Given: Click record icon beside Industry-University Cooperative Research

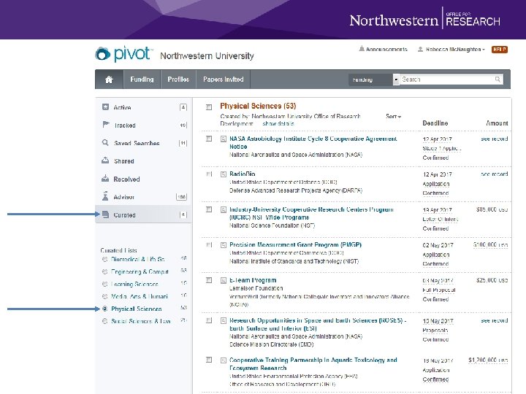Looking at the screenshot, I should coord(224,209).
